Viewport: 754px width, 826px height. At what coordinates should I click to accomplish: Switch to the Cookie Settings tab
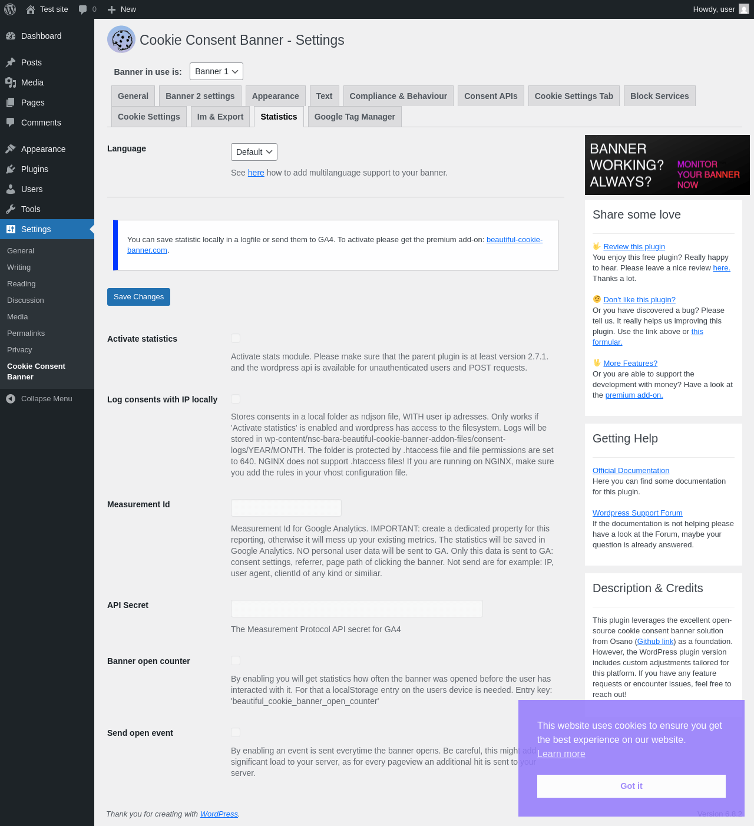[x=149, y=117]
